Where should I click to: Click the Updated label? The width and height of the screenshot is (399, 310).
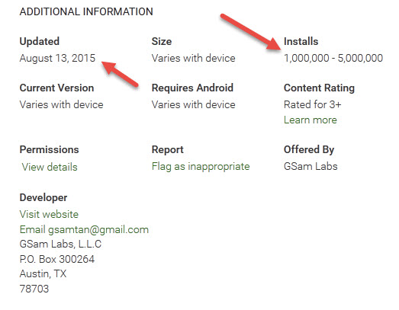[40, 41]
